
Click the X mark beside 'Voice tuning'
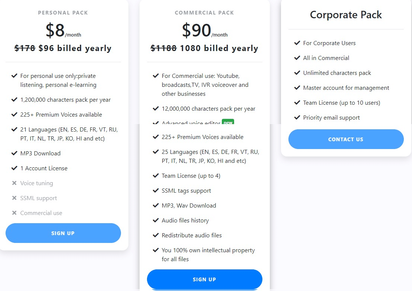[x=14, y=183]
